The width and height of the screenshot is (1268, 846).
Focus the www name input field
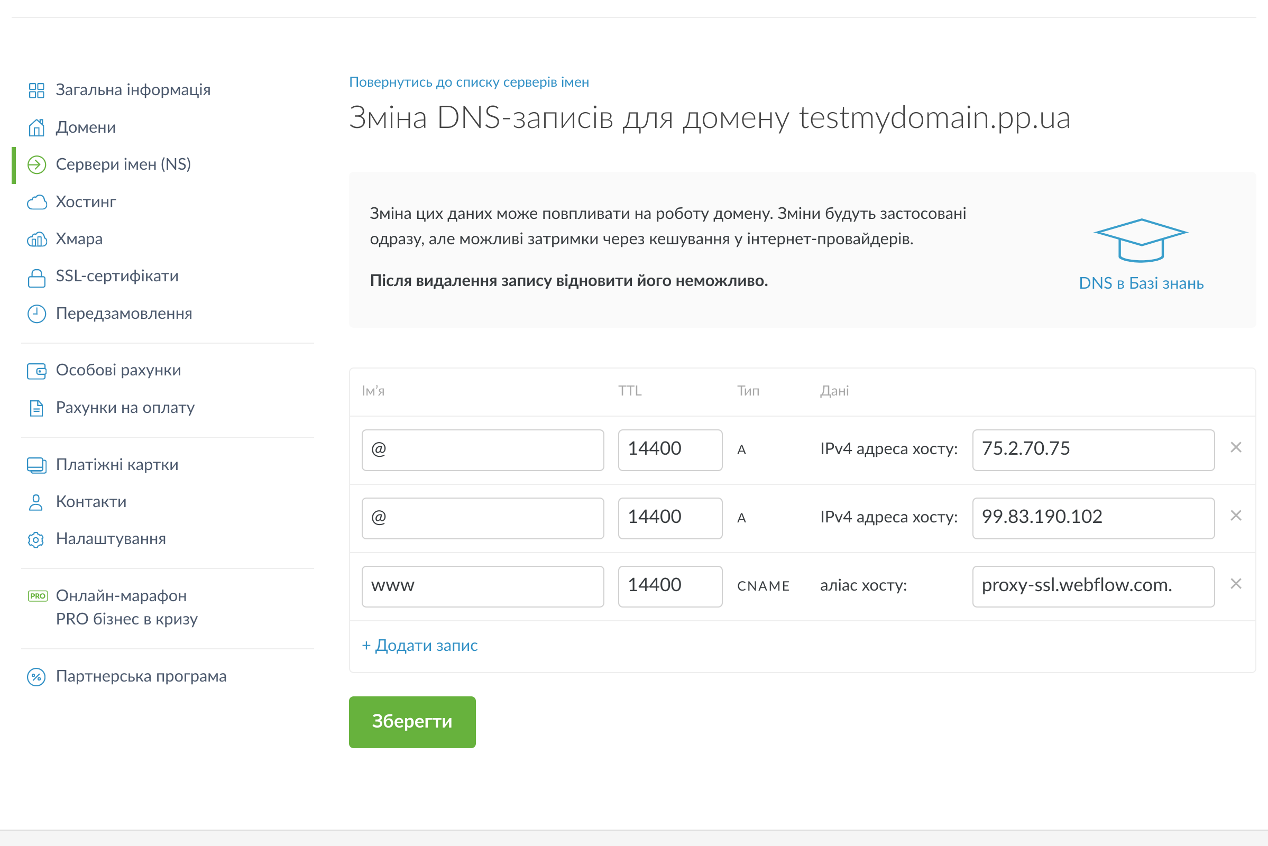482,586
